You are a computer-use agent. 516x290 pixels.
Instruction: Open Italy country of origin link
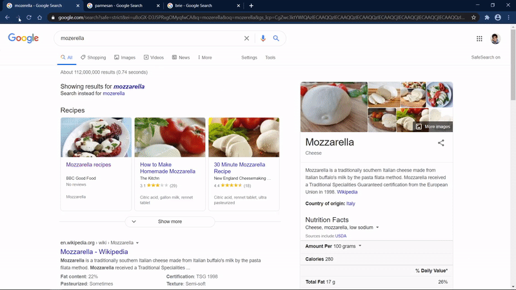[350, 204]
